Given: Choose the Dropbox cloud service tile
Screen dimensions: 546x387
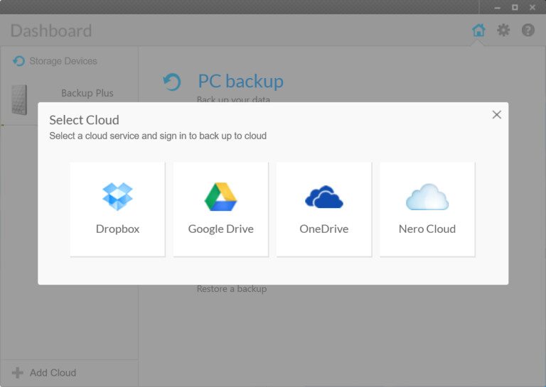Looking at the screenshot, I should 117,209.
